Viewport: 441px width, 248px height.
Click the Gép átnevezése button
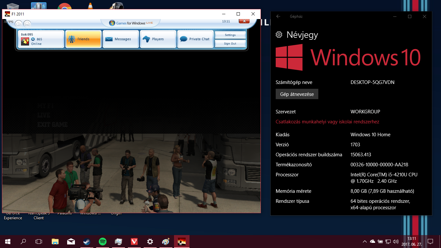(x=297, y=94)
